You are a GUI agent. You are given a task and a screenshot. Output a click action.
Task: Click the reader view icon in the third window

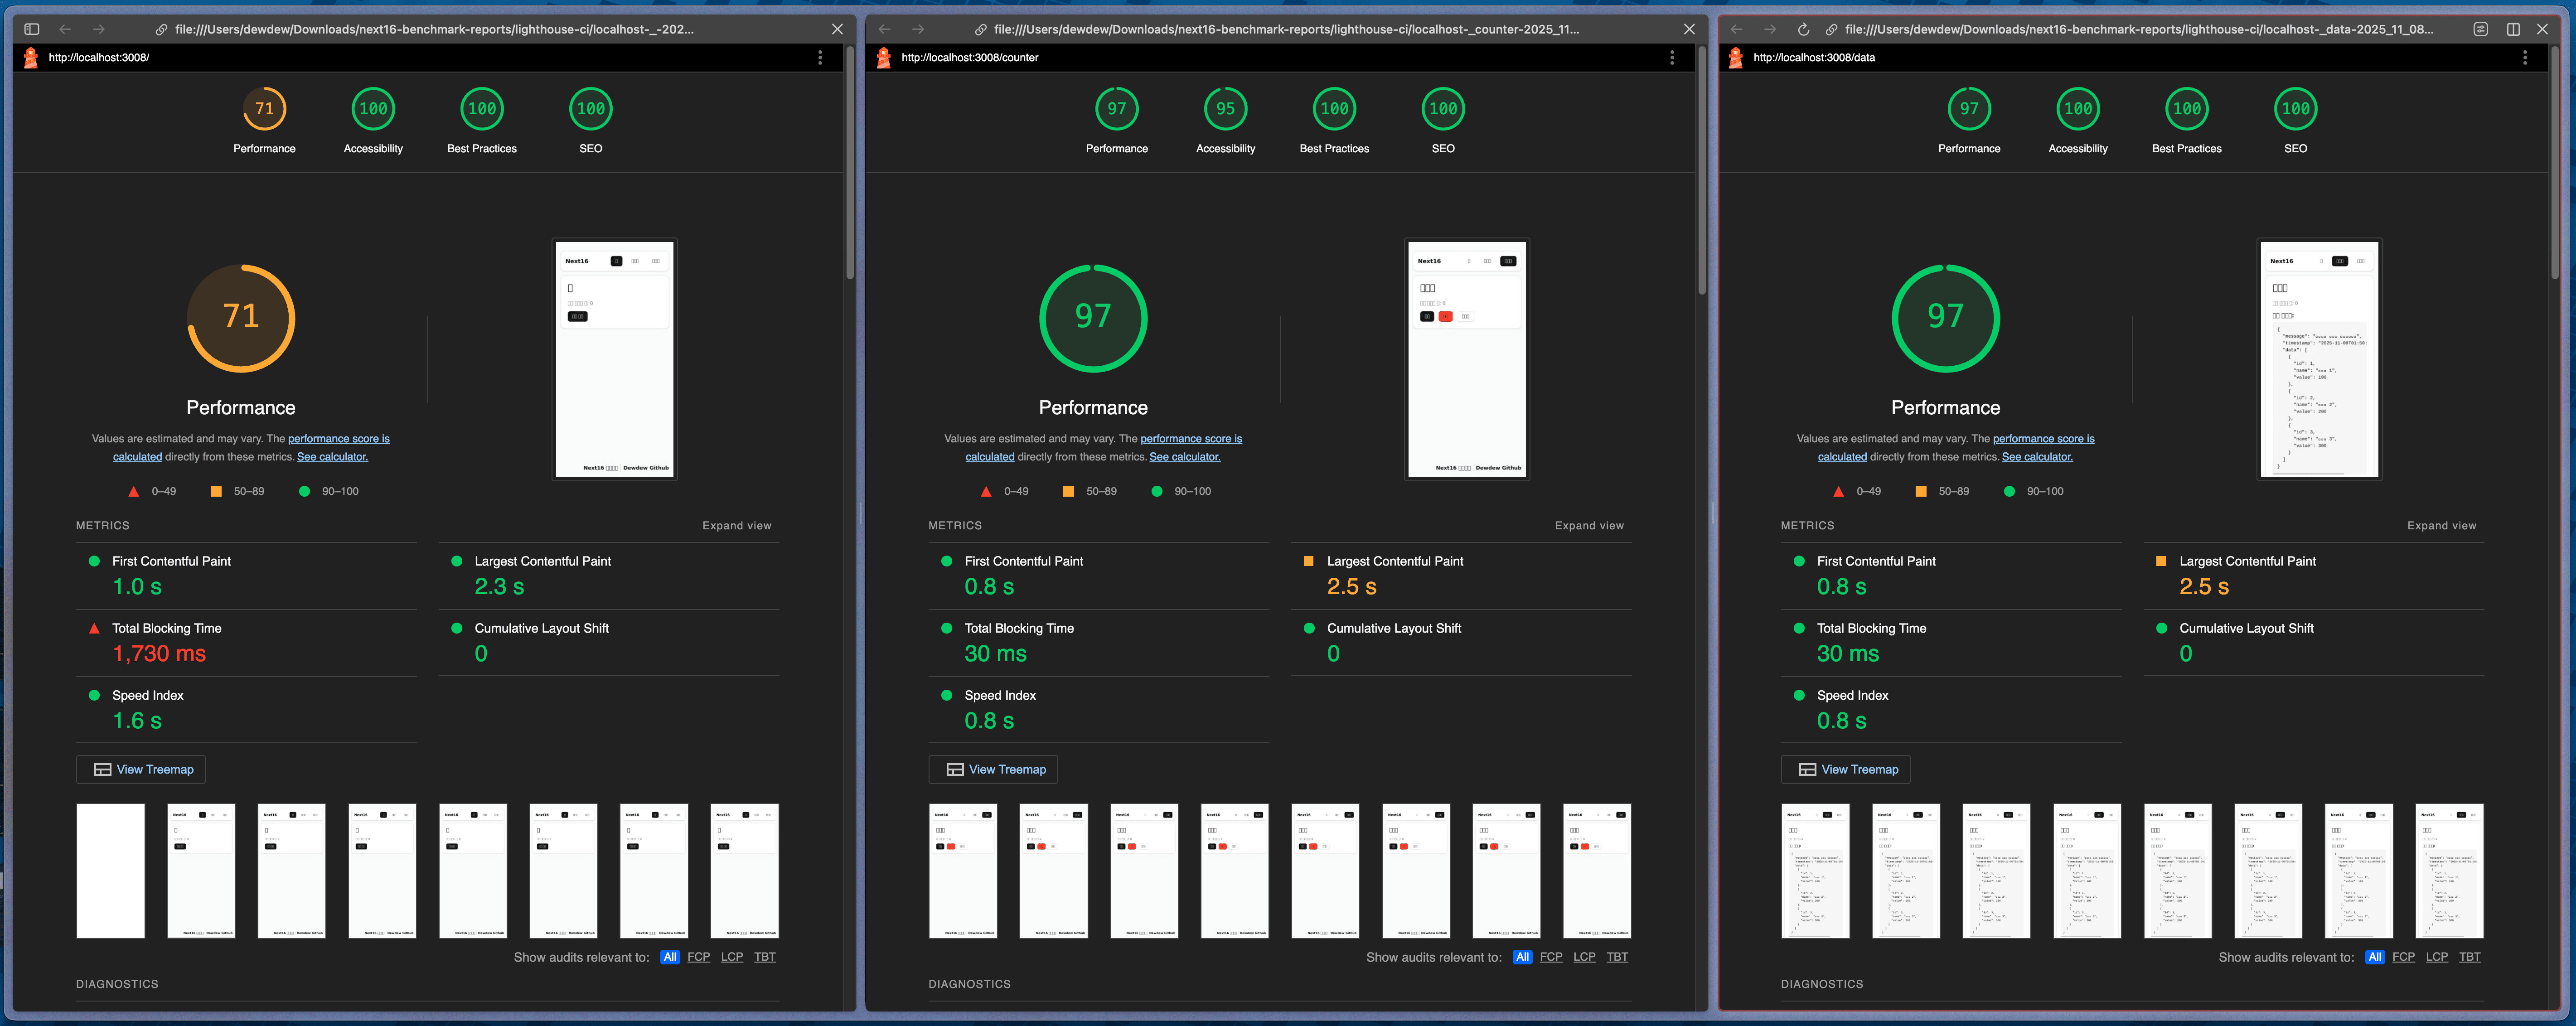pyautogui.click(x=2481, y=29)
